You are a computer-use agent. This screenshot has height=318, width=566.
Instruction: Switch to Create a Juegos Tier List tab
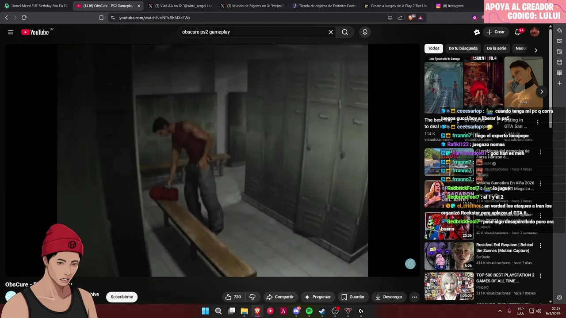coord(396,6)
